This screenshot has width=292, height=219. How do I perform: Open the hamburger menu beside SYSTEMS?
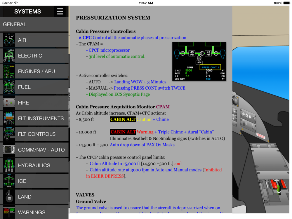(60, 11)
